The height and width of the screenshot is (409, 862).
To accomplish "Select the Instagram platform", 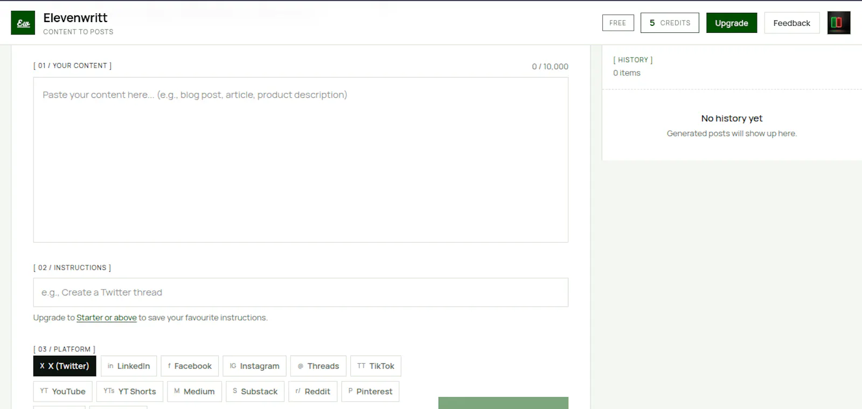I will point(254,366).
